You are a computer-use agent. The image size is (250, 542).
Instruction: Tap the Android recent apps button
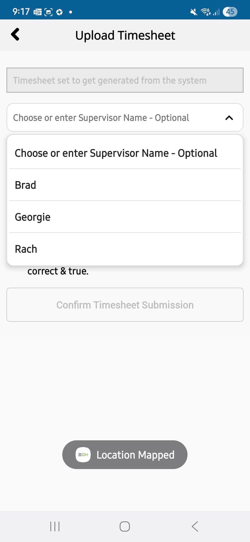55,526
